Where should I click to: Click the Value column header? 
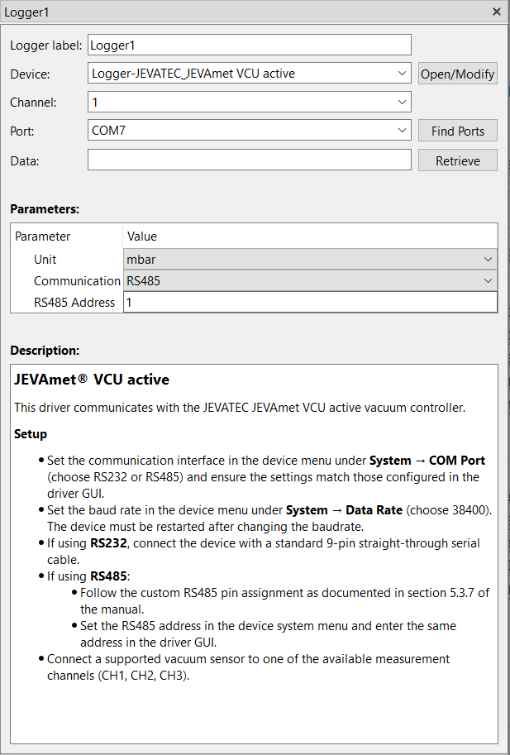[142, 236]
